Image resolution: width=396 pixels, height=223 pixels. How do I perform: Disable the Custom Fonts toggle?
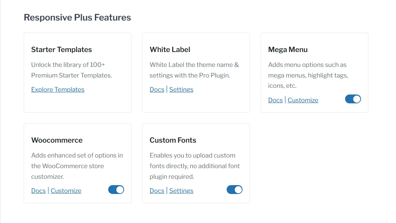coord(234,190)
